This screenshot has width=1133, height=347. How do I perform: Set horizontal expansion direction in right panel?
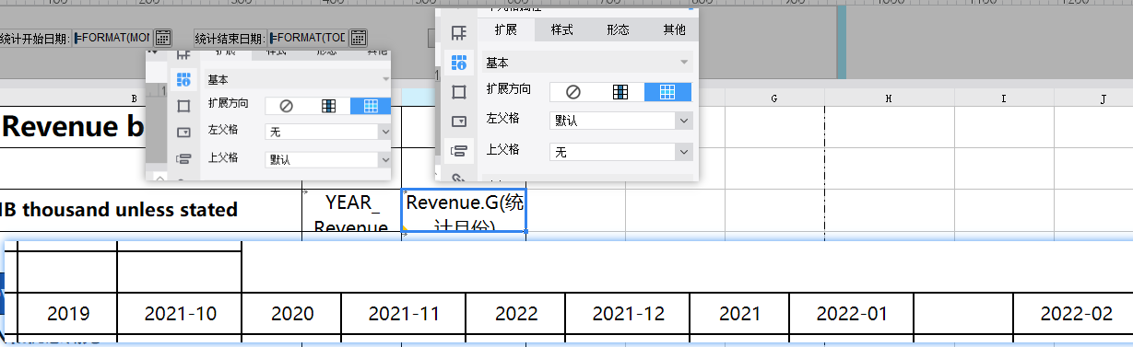pyautogui.click(x=667, y=91)
